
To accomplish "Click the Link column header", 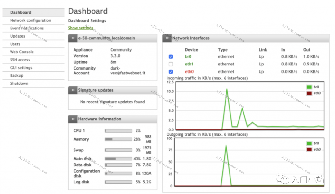I will coord(263,50).
